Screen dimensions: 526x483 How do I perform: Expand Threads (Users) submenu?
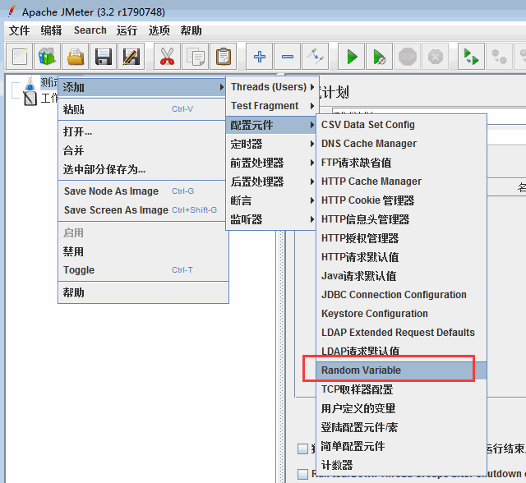coord(271,87)
